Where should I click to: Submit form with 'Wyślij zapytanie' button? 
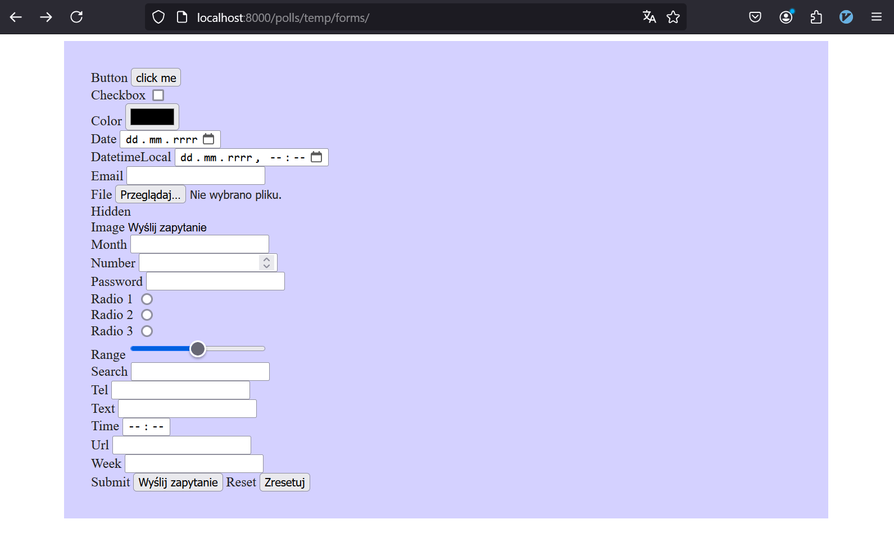178,482
